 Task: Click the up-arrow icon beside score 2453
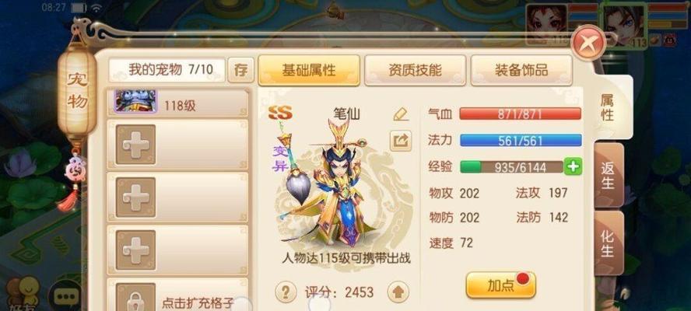click(398, 292)
